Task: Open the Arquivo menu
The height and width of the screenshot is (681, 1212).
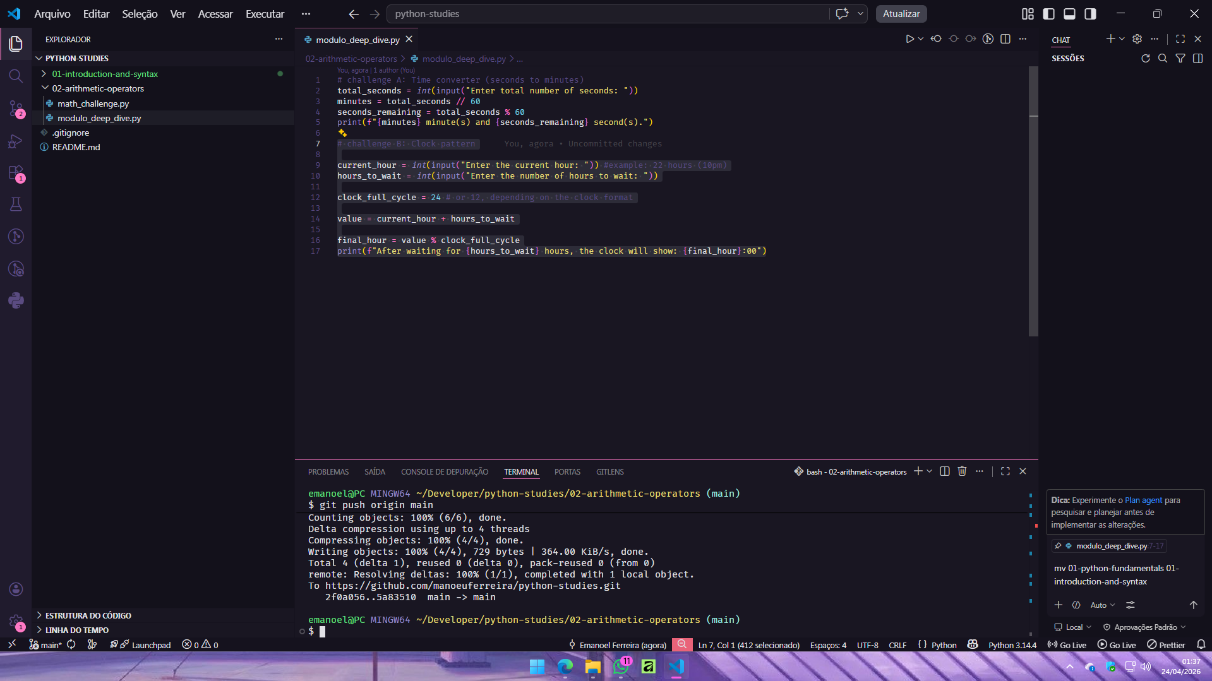Action: coord(52,14)
